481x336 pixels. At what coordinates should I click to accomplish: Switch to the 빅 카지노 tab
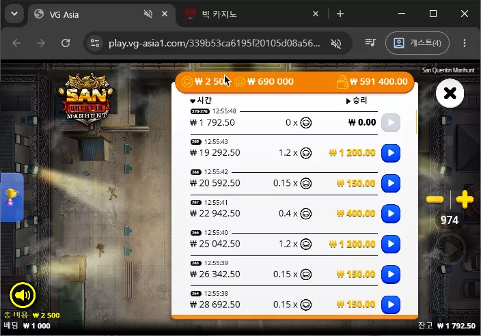pos(251,14)
